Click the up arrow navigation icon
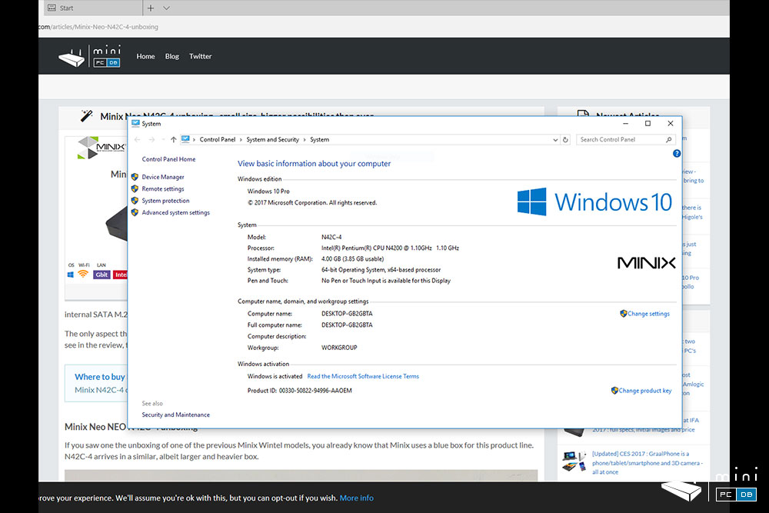 (x=173, y=140)
